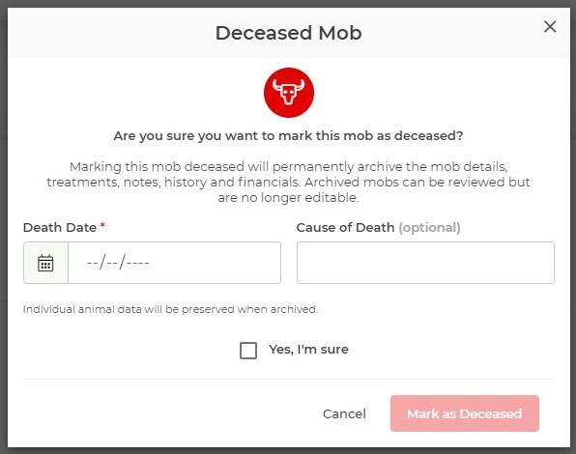Click the grey "(optional)" hint text

429,228
